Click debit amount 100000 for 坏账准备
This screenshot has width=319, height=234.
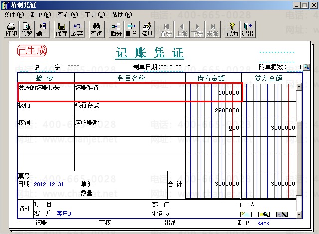(229, 93)
